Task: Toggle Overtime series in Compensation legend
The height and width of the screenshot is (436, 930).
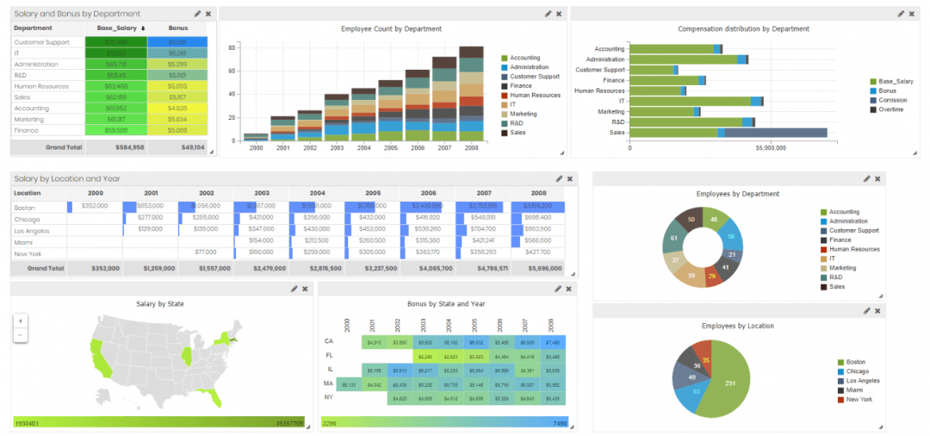Action: (x=887, y=109)
